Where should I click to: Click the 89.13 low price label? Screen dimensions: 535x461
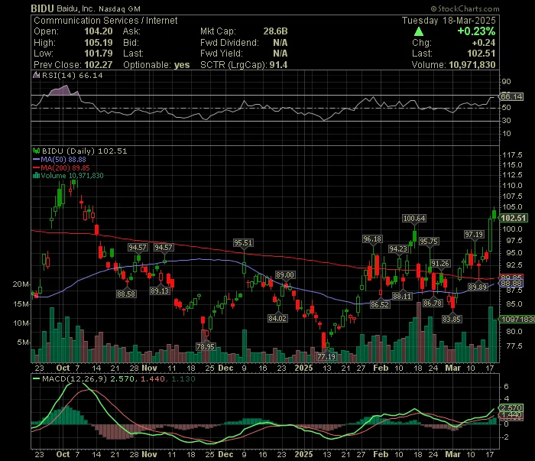[160, 291]
